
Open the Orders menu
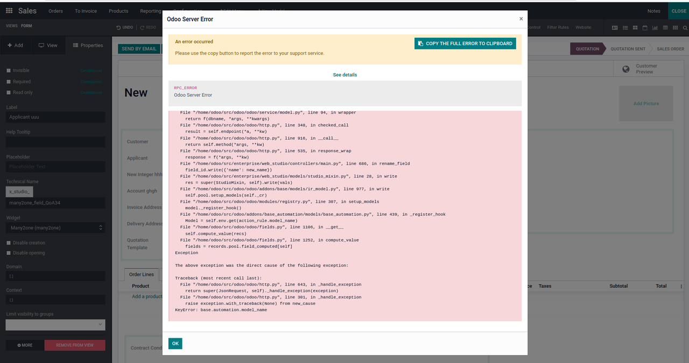pyautogui.click(x=55, y=11)
